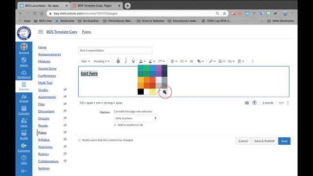This screenshot has height=176, width=313.
Task: Switch to HTML editor via </> icon
Action: (x=281, y=103)
